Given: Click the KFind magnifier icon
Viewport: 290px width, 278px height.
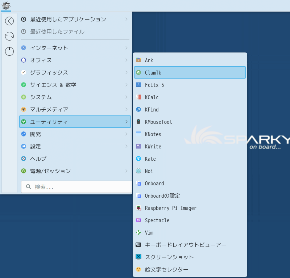Looking at the screenshot, I should click(138, 109).
